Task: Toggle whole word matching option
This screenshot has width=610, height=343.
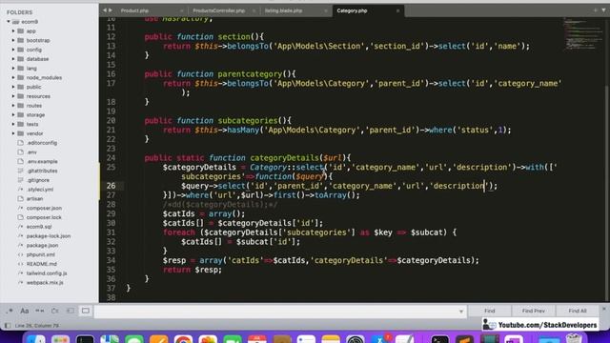Action: [40, 311]
